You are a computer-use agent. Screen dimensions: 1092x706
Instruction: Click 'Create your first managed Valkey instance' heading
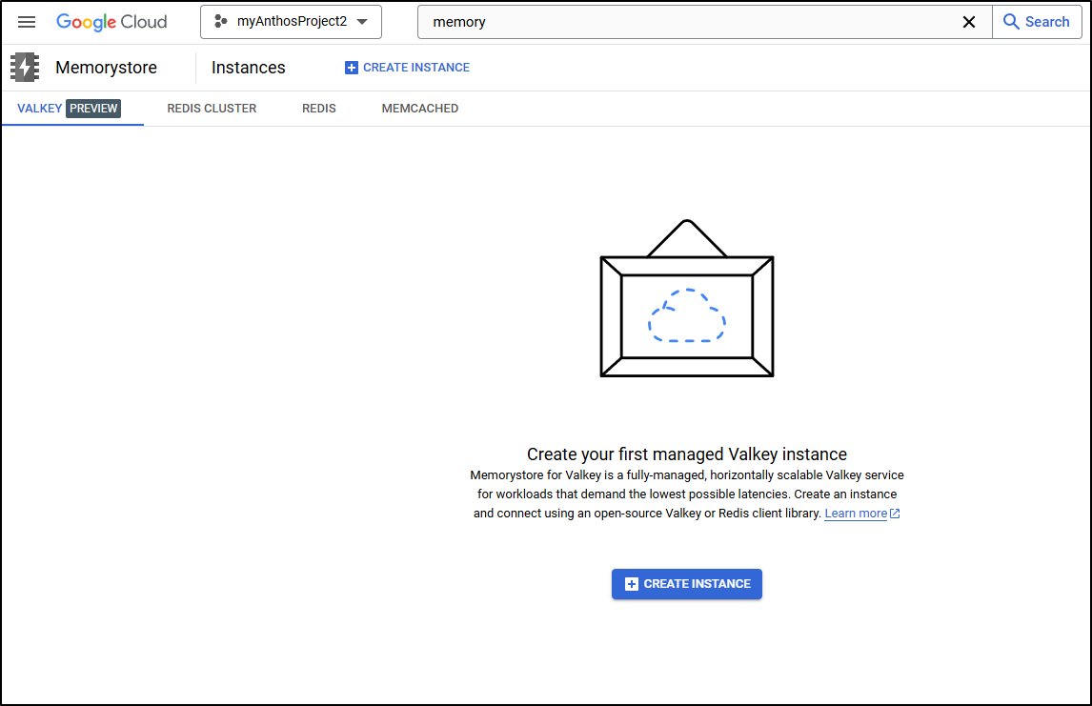point(687,454)
